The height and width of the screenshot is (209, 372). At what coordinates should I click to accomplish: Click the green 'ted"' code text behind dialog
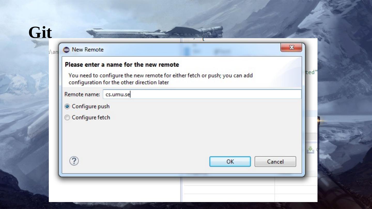pyautogui.click(x=310, y=72)
